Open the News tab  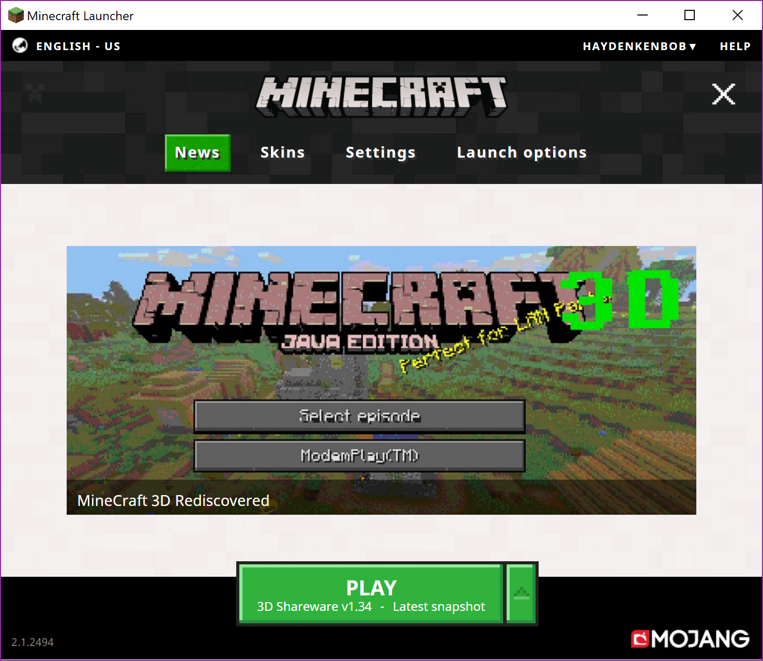click(x=197, y=152)
